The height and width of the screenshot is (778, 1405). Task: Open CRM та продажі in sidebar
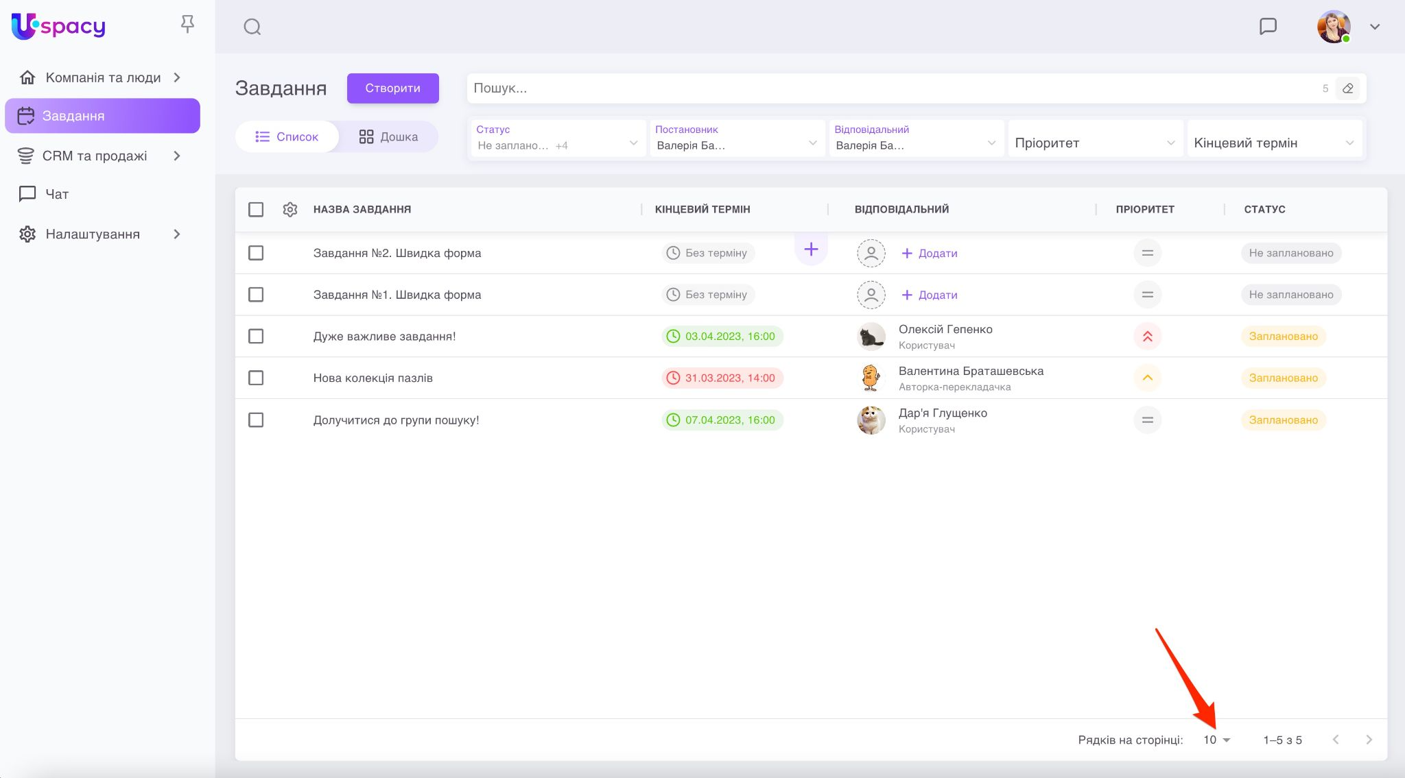coord(95,156)
